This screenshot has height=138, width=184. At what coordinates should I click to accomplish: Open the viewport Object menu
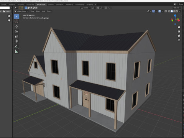click(49, 11)
